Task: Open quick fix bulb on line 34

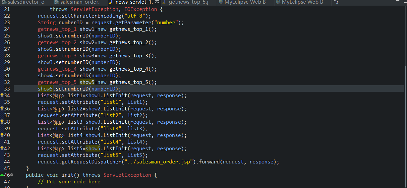Action: (x=2, y=95)
